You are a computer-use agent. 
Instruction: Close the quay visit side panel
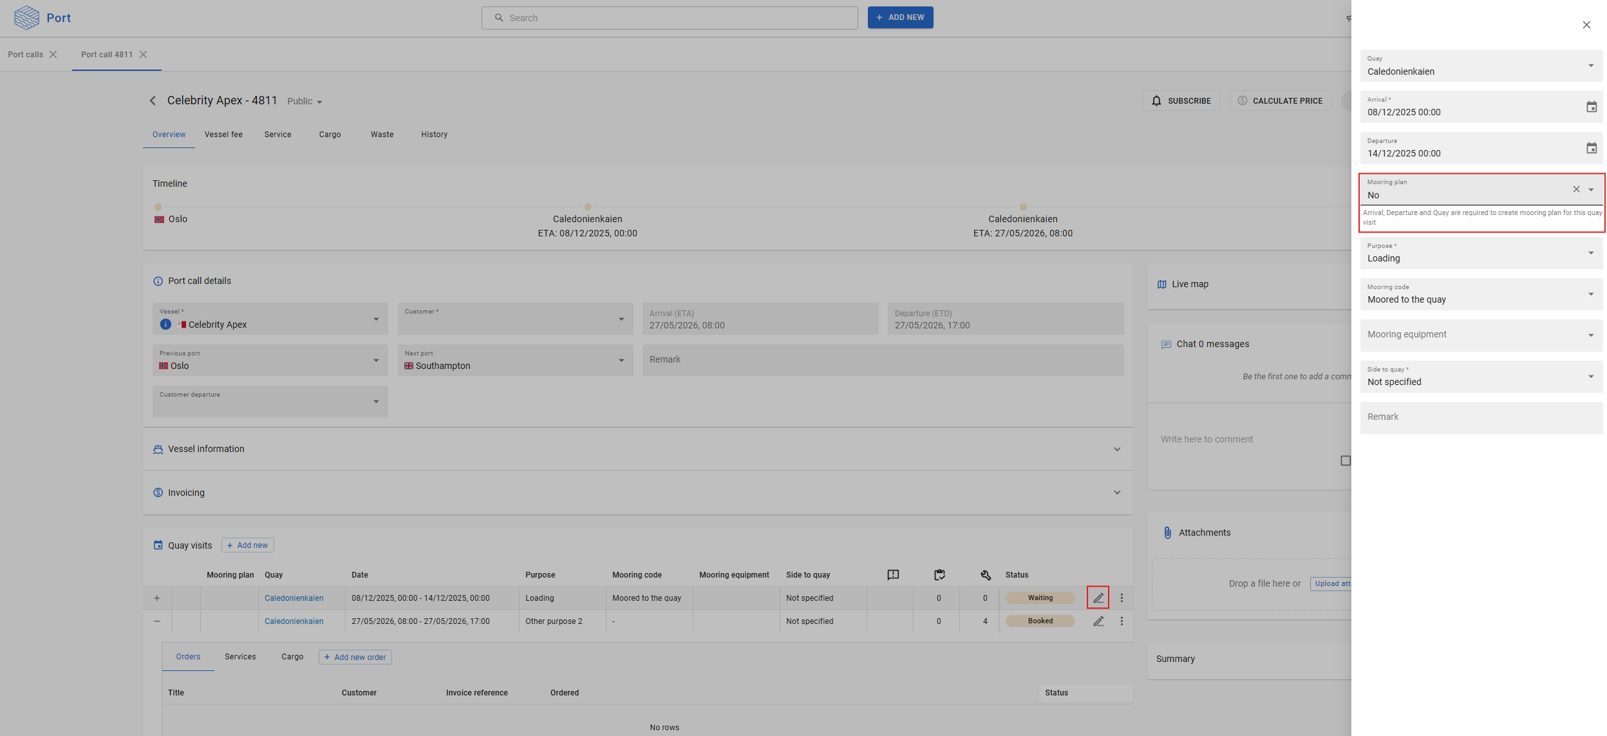1586,25
